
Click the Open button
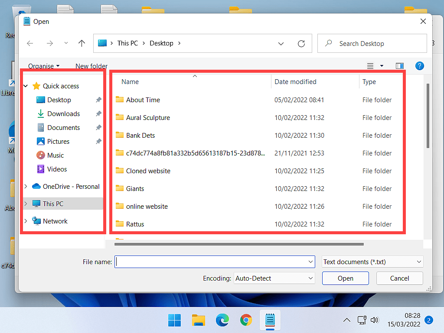coord(345,278)
